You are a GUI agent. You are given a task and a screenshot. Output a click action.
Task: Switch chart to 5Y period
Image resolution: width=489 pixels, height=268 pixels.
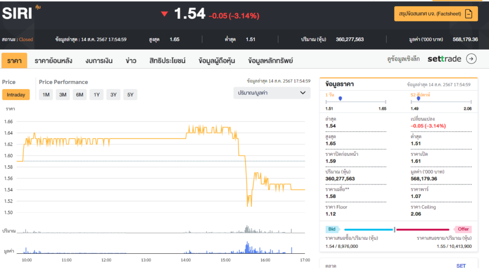130,94
